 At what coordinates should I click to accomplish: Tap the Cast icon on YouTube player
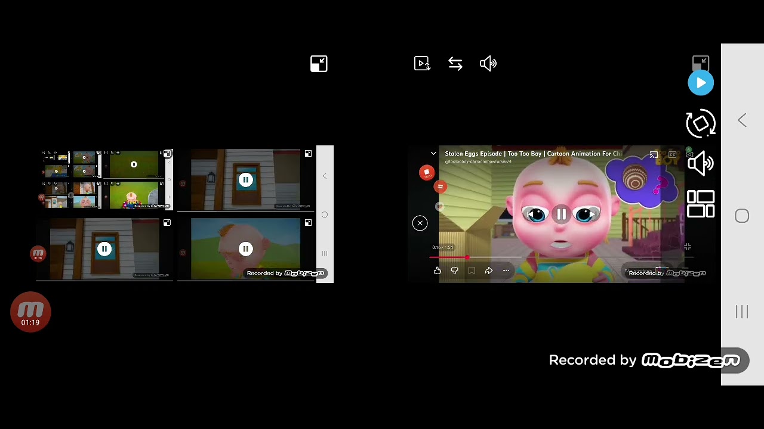pyautogui.click(x=654, y=155)
